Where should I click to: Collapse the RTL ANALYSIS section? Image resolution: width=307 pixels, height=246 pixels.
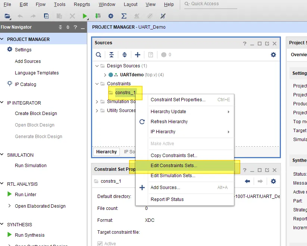point(2,183)
